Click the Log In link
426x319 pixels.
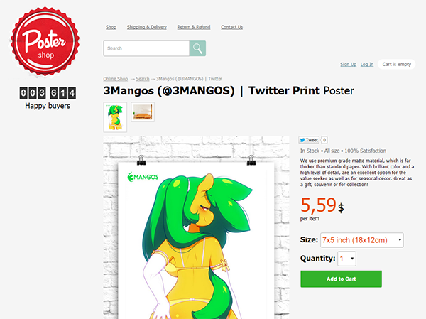pos(367,64)
